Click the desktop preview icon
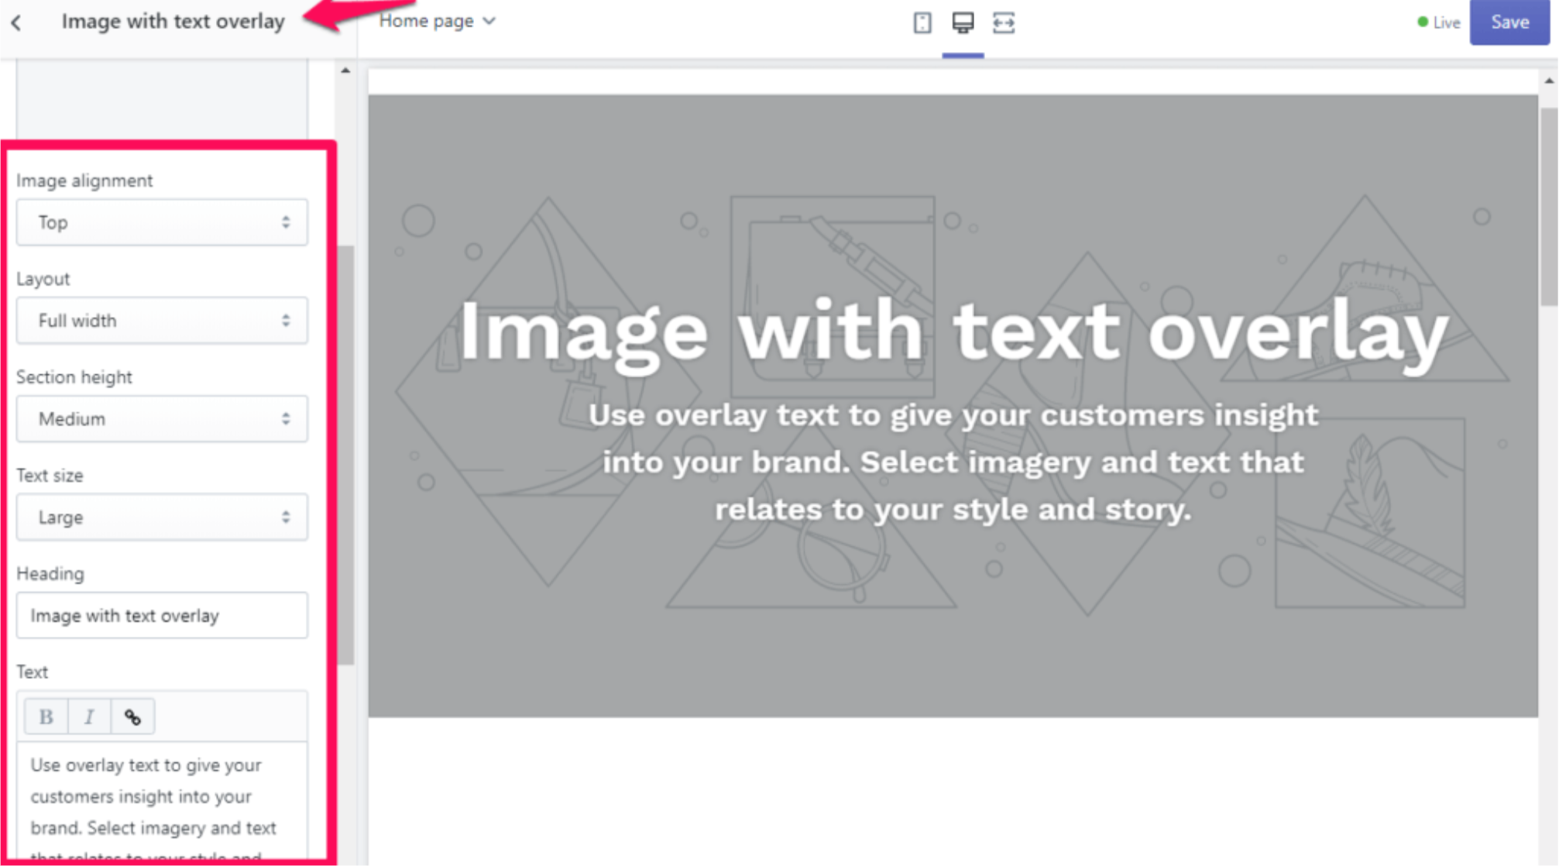This screenshot has width=1559, height=866. (x=962, y=20)
